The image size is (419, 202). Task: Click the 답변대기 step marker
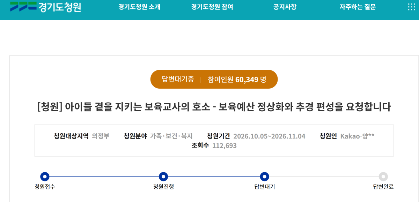(x=265, y=177)
